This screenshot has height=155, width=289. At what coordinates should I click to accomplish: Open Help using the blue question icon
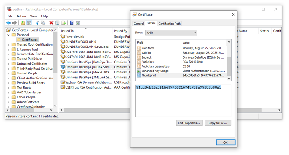(x=72, y=23)
